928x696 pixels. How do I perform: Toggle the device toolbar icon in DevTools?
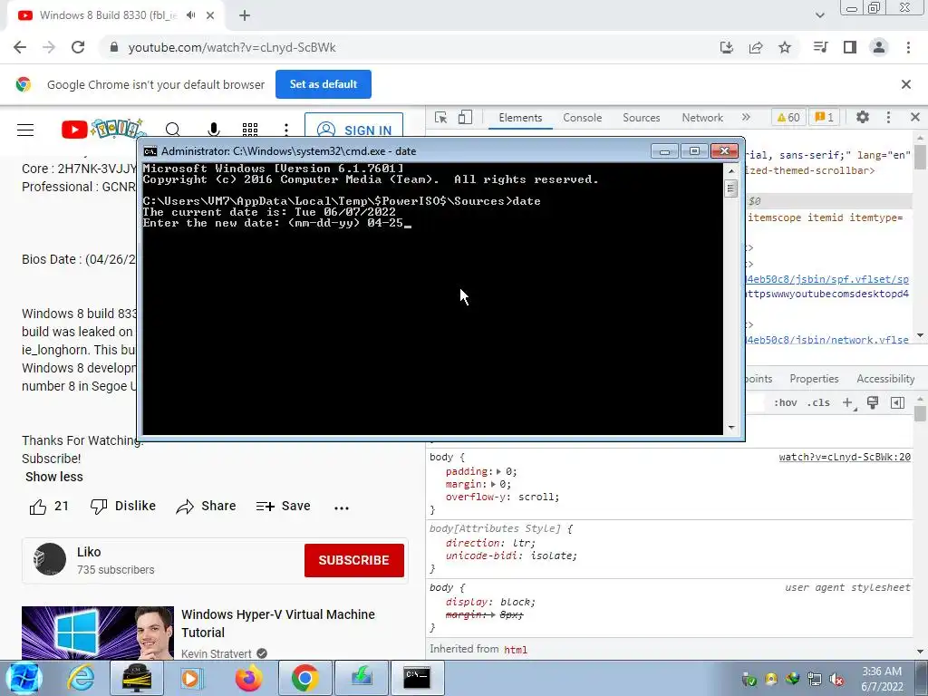click(465, 117)
